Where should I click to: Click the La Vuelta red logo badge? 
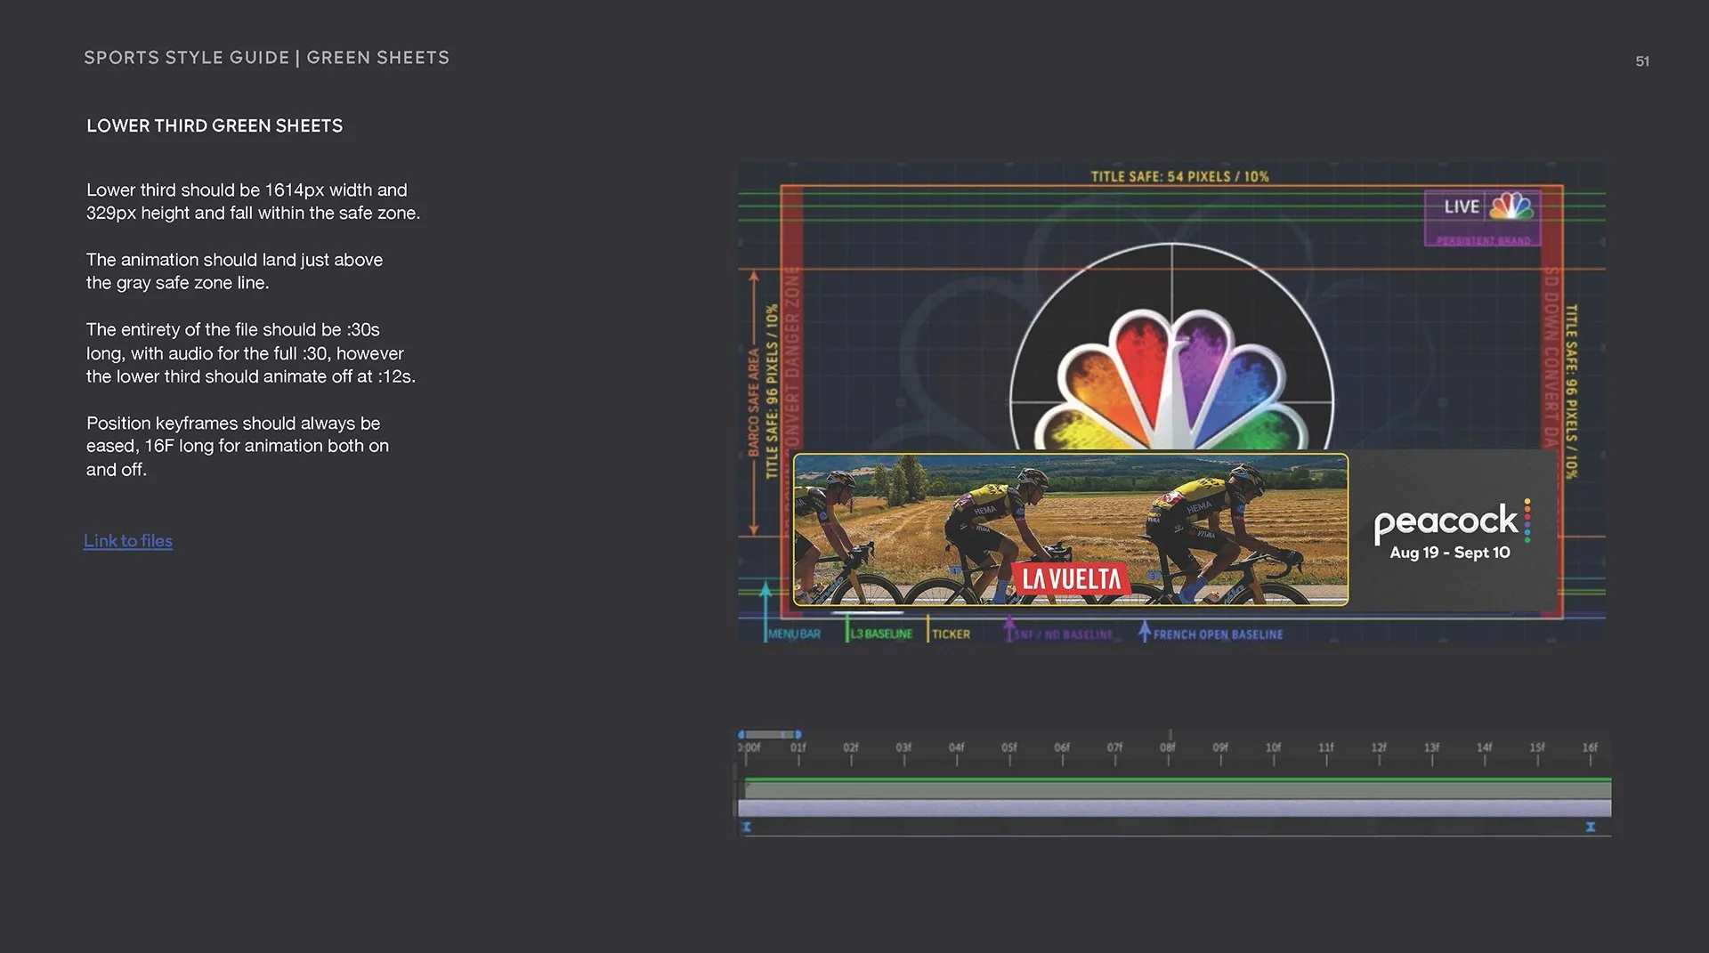pos(1072,579)
